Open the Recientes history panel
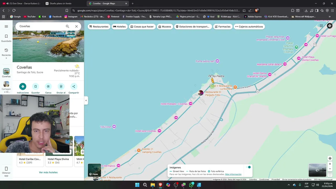The width and height of the screenshot is (336, 189). point(6,54)
